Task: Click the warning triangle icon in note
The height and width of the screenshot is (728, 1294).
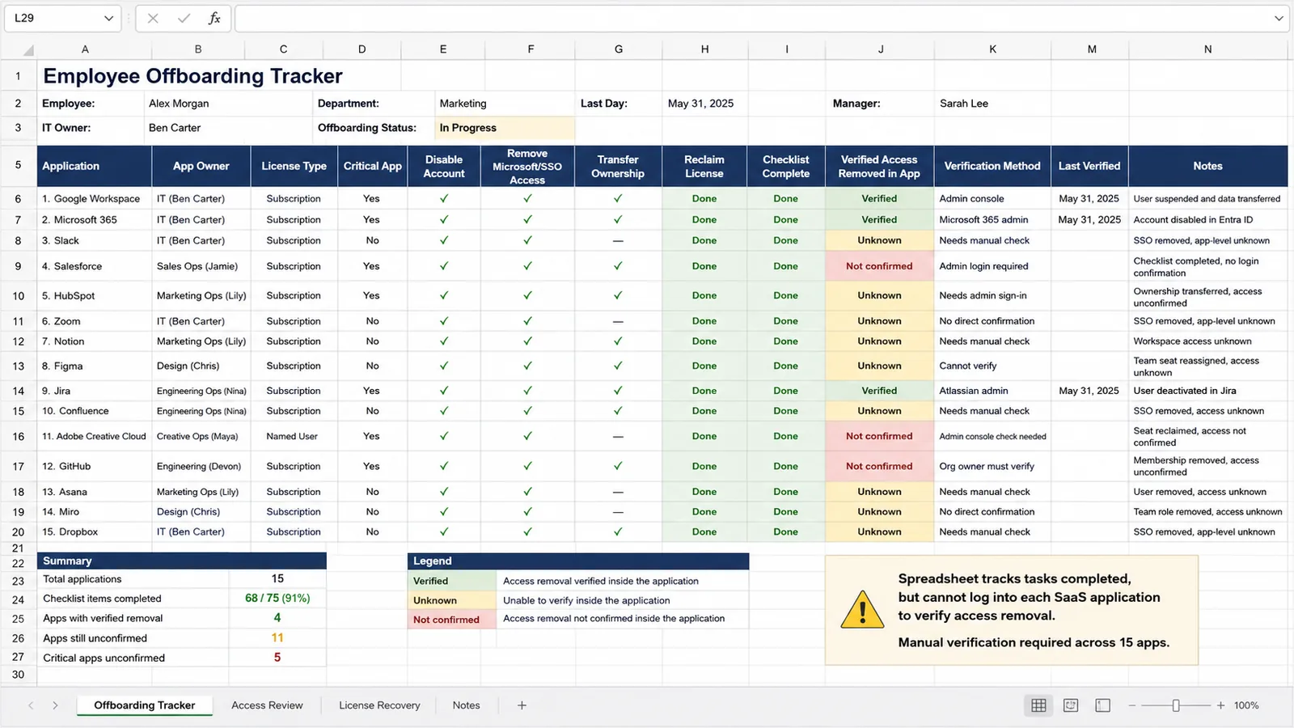Action: [862, 610]
